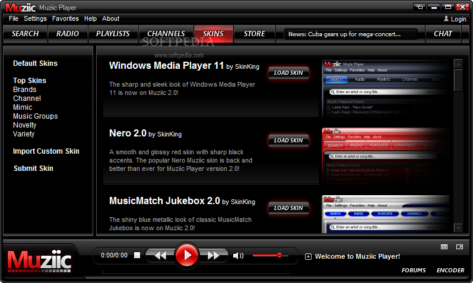This screenshot has height=283, width=473.
Task: Open the Brands skin category
Action: click(x=25, y=90)
